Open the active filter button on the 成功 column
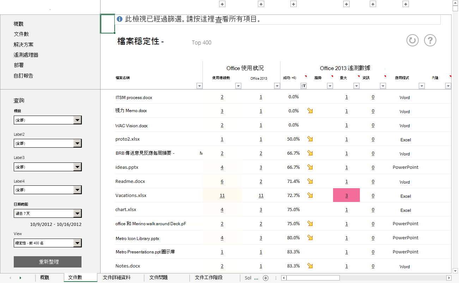This screenshot has height=283, width=459. [303, 86]
